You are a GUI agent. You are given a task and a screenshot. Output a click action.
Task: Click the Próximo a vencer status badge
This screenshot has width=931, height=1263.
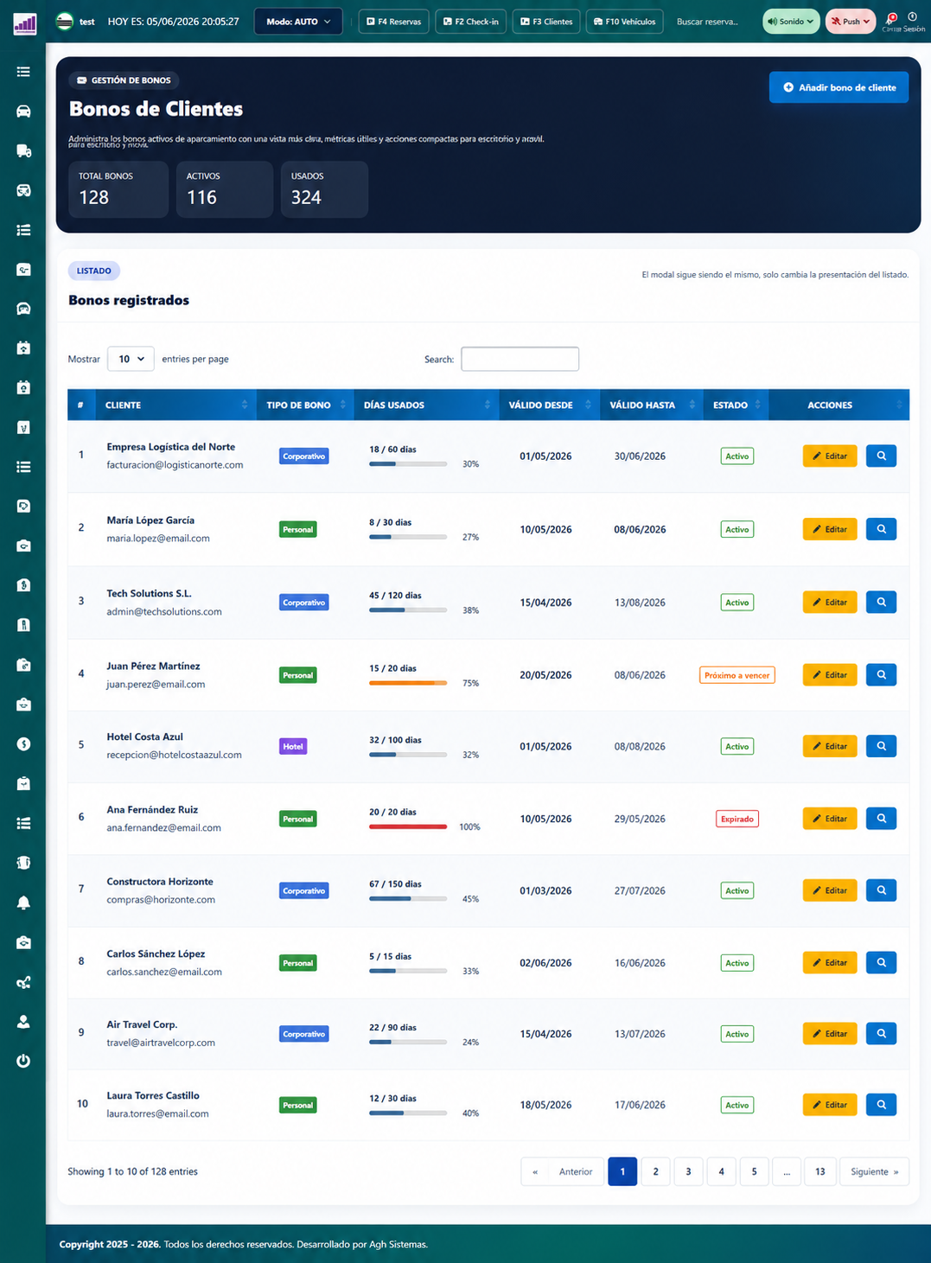point(737,675)
